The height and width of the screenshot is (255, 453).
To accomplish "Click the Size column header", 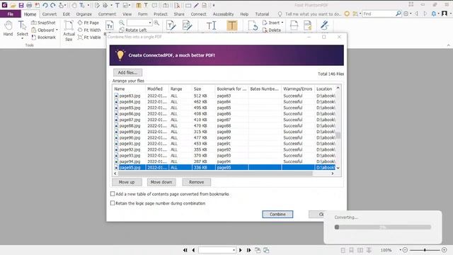I will (203, 89).
